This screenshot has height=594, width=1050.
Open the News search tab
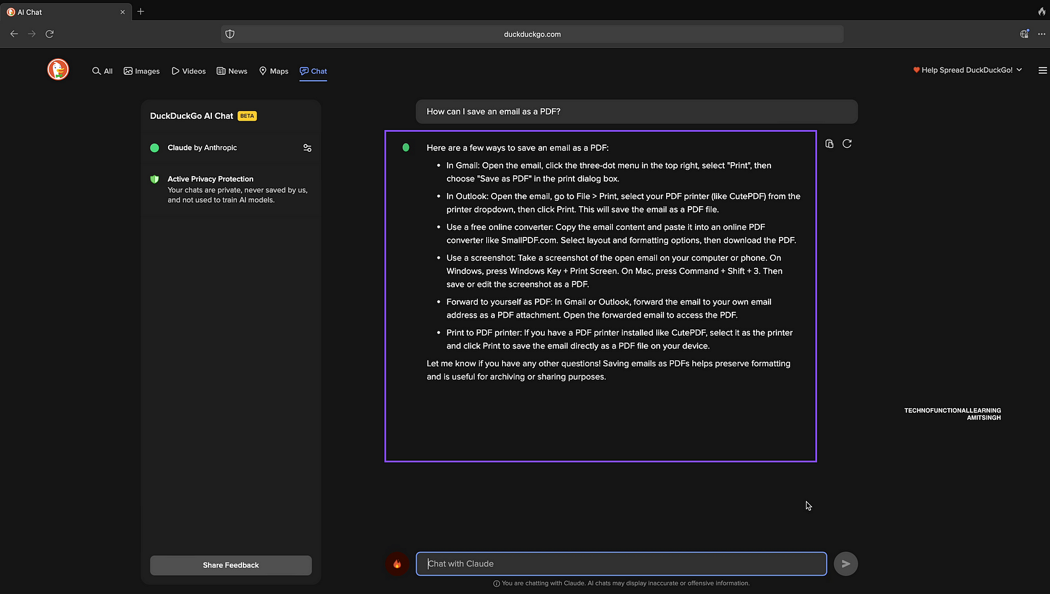click(x=232, y=71)
